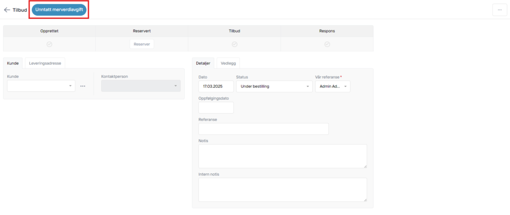Go back using the arrow beside Tilbud
510x215 pixels.
click(7, 10)
